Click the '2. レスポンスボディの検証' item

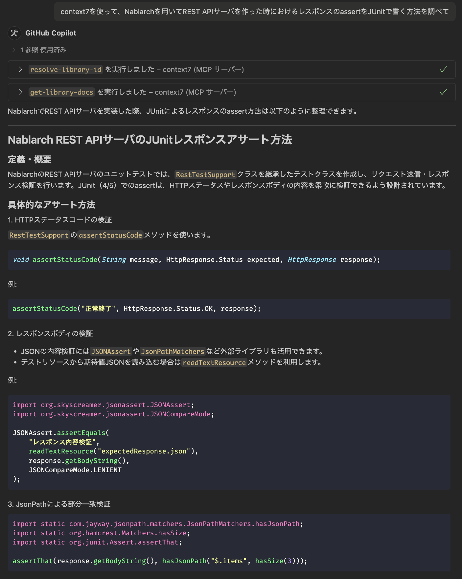[x=51, y=334]
